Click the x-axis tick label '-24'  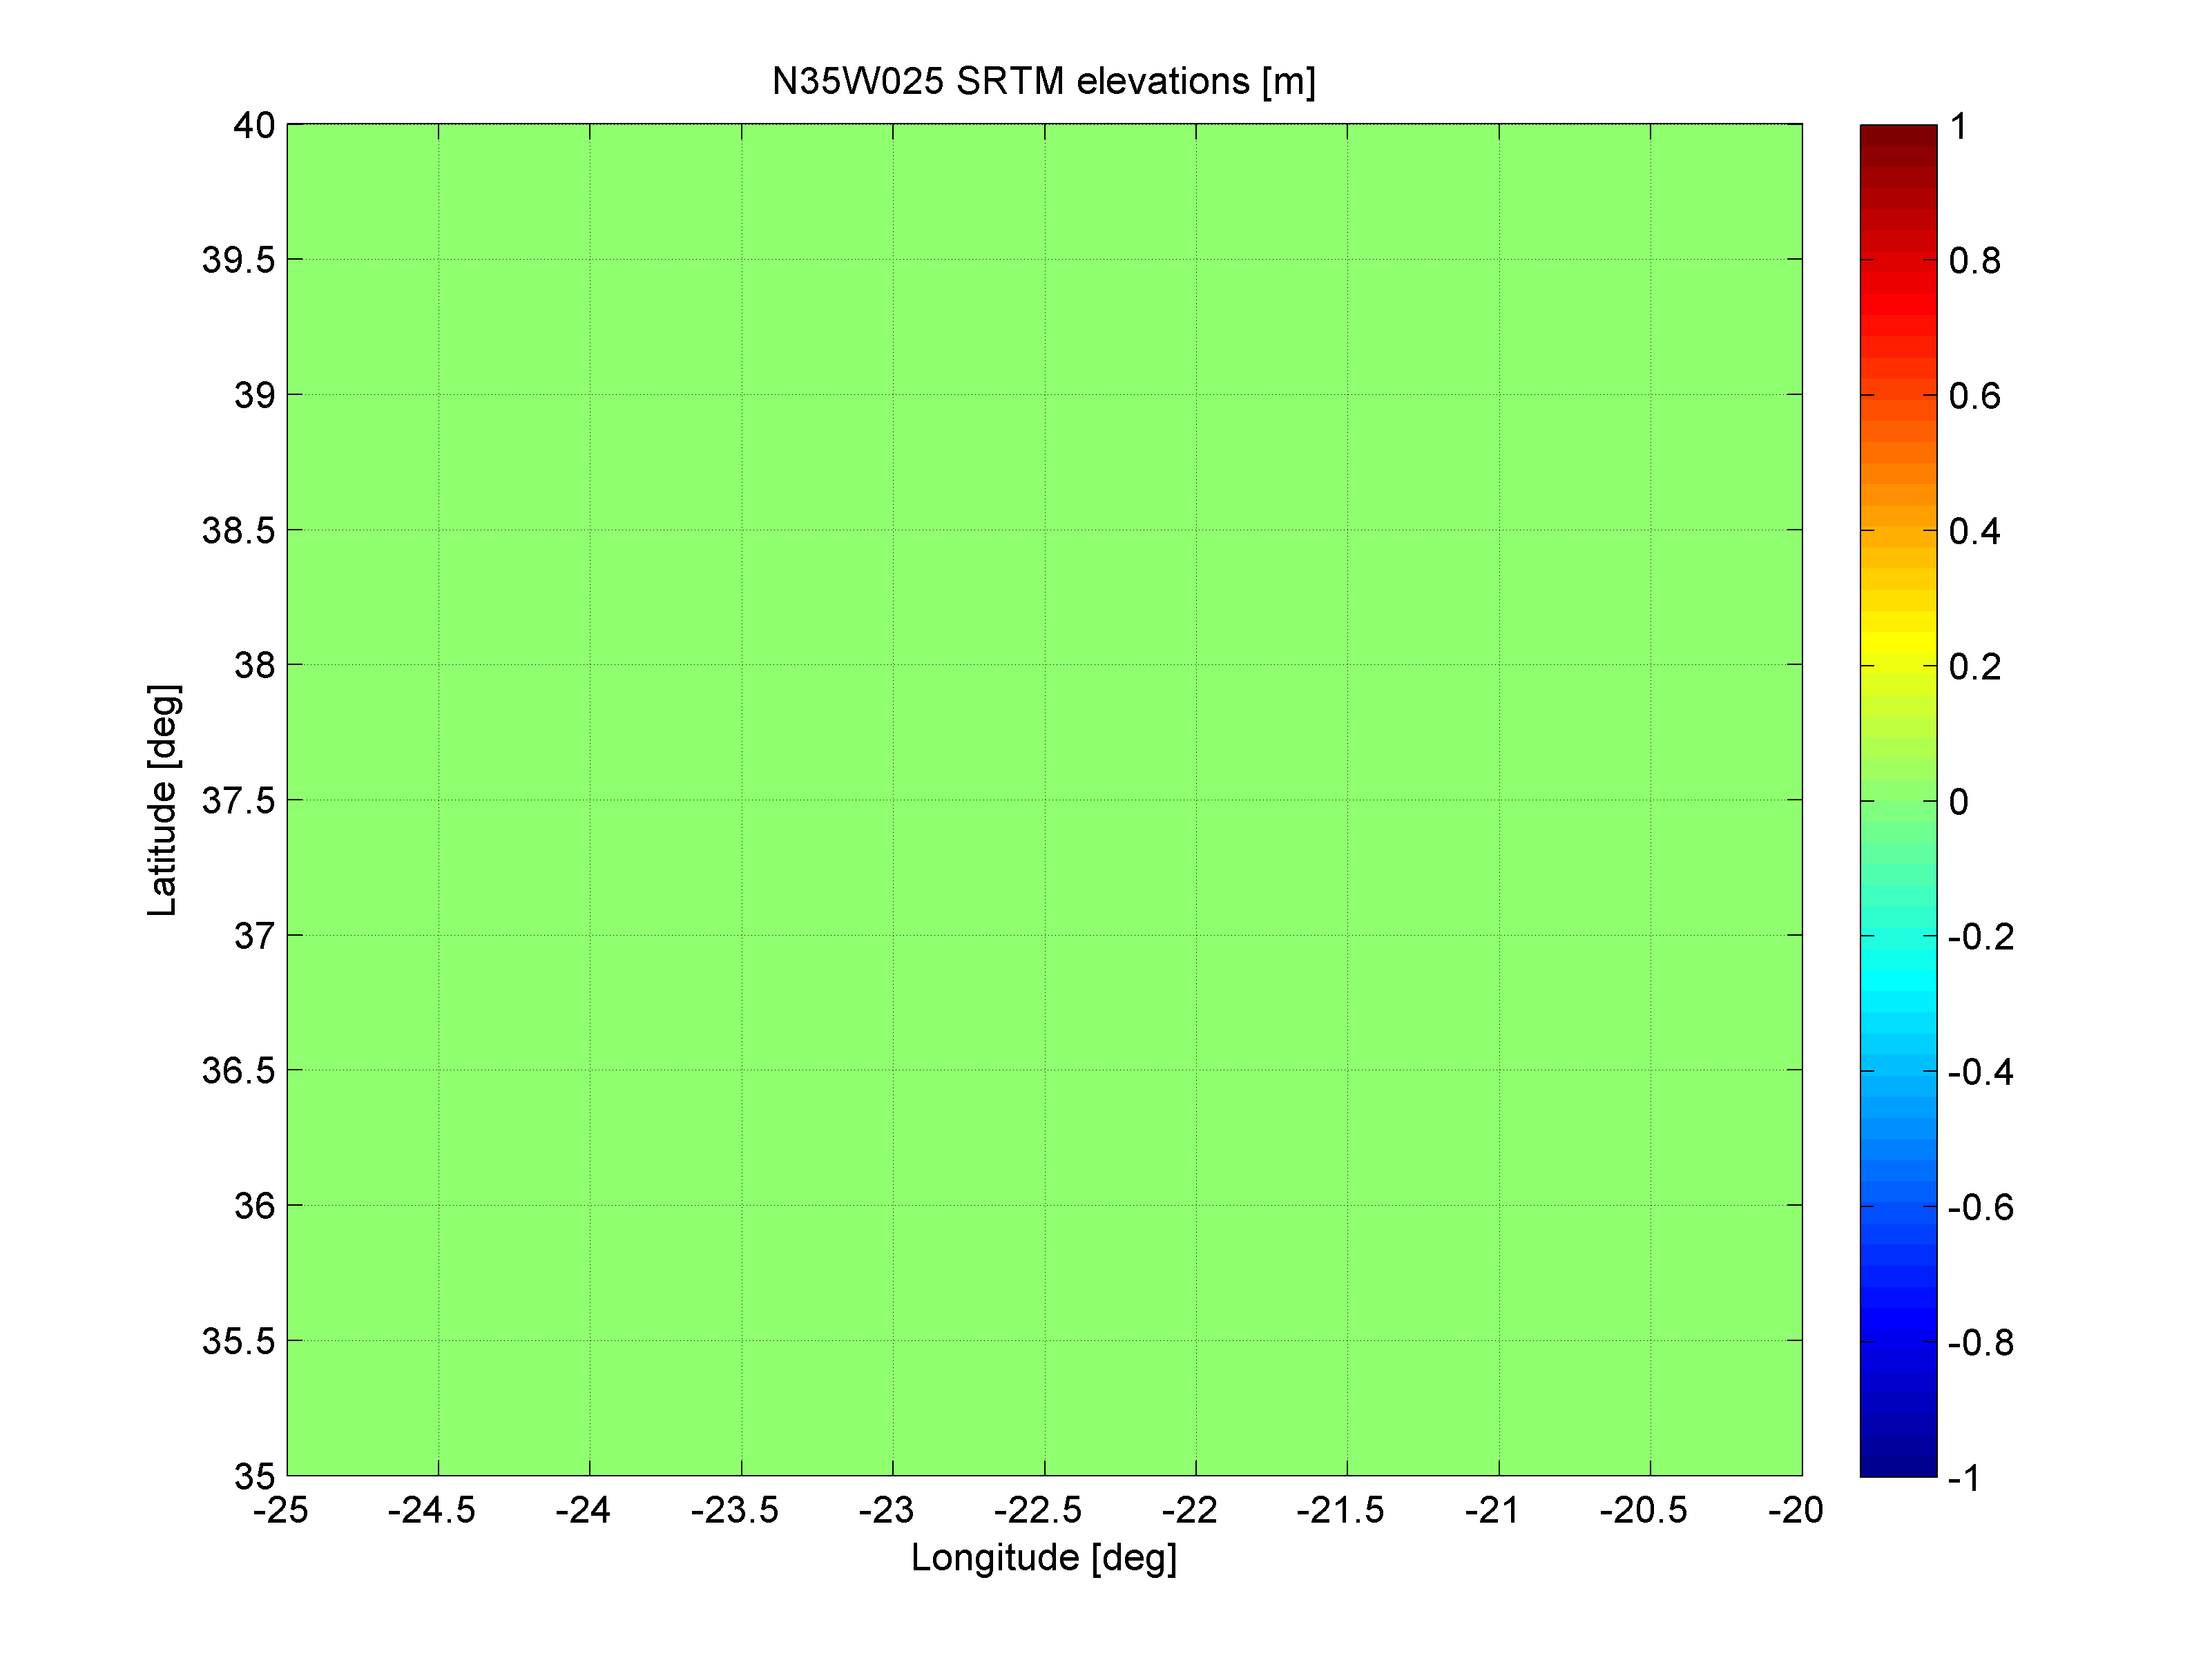[x=582, y=1510]
